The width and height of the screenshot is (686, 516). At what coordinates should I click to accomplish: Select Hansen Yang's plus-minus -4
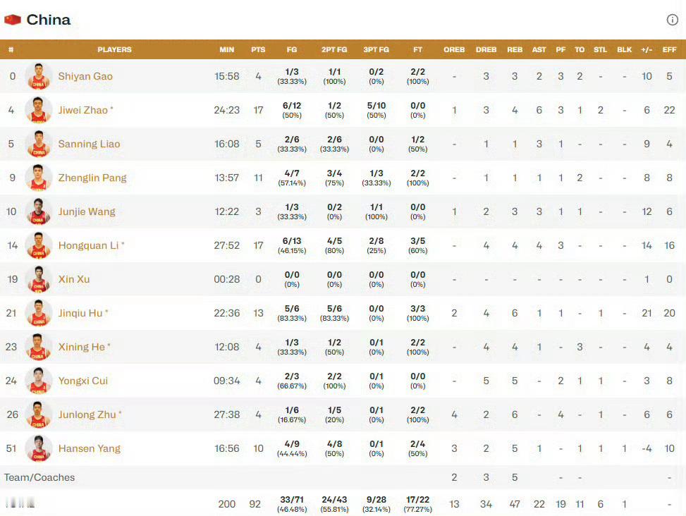tap(647, 448)
